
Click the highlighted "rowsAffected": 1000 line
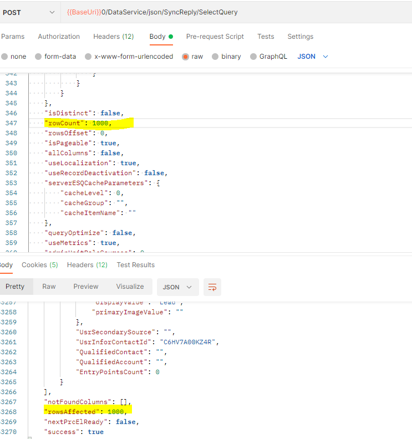coord(86,412)
